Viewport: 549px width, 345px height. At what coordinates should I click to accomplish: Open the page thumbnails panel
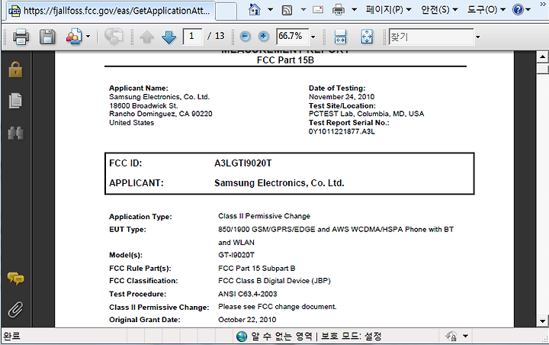tap(15, 101)
